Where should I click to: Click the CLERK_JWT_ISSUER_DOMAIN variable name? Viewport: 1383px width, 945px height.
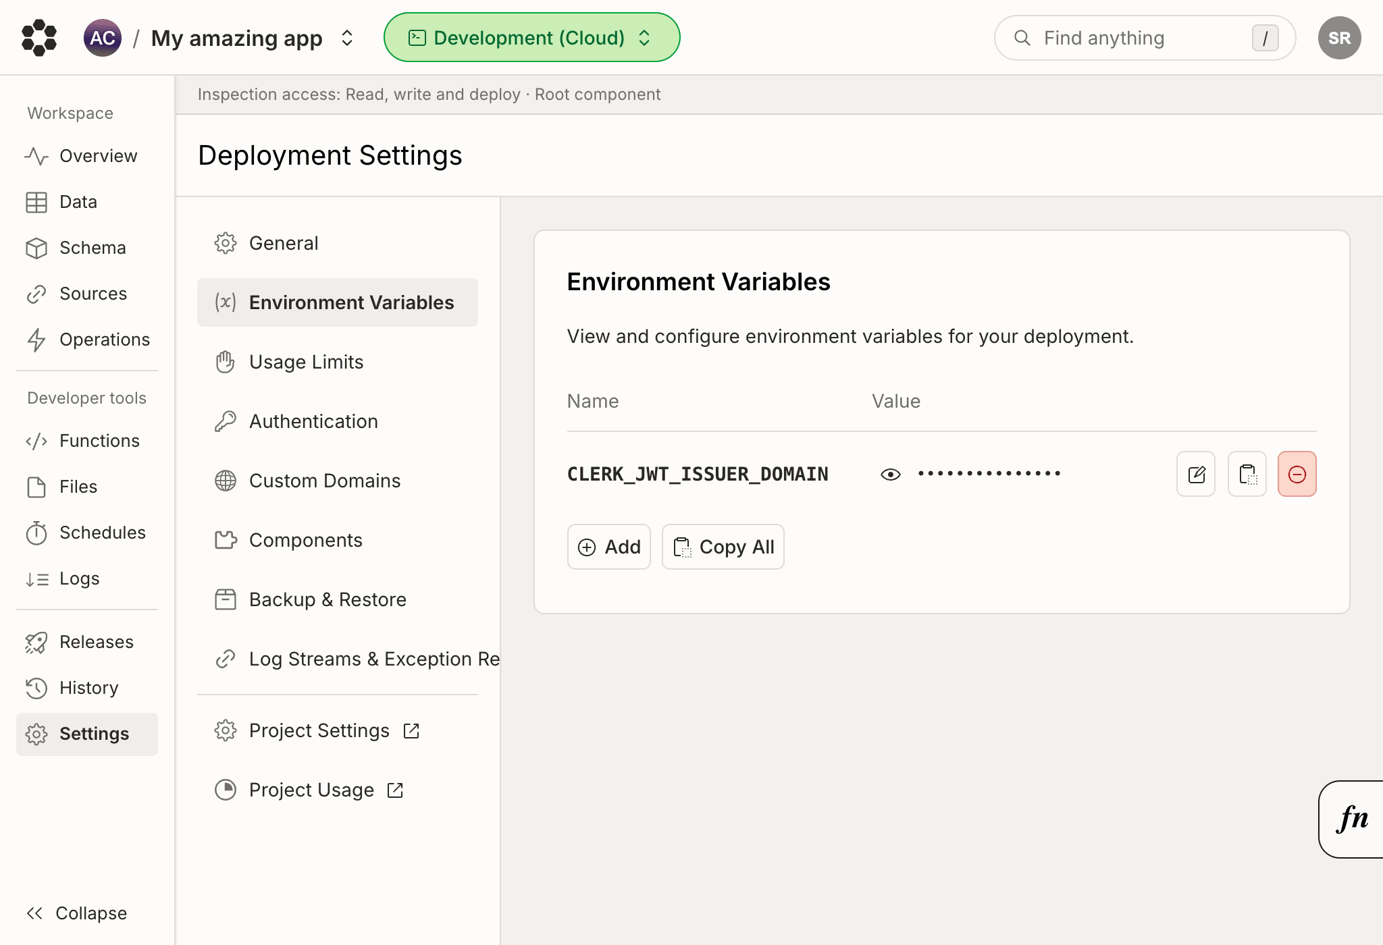click(698, 475)
